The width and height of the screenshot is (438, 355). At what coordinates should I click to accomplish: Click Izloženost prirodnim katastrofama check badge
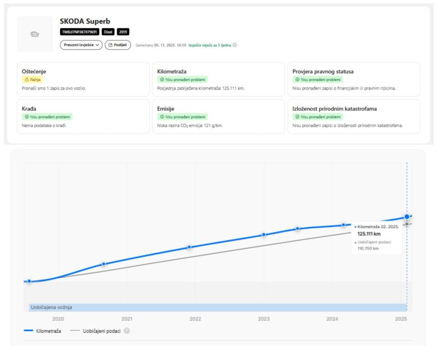click(318, 117)
